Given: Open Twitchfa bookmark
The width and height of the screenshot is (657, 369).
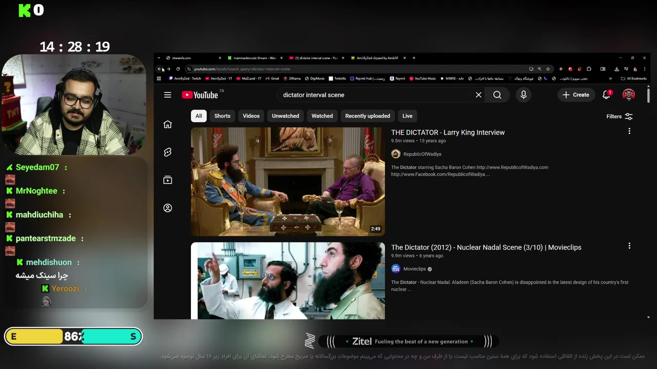Looking at the screenshot, I should [x=337, y=78].
